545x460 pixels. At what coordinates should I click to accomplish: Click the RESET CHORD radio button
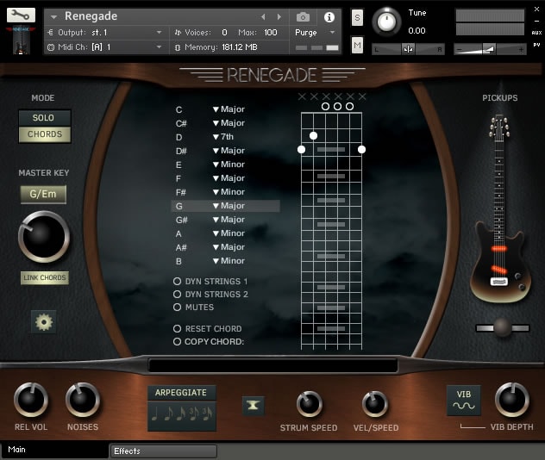point(177,328)
